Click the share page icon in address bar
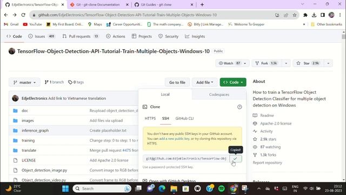The image size is (346, 195). [286, 15]
